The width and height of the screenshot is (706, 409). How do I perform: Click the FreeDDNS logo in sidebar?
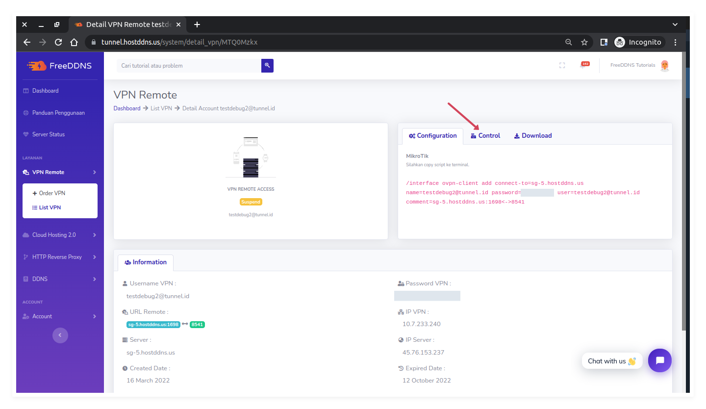(x=59, y=66)
